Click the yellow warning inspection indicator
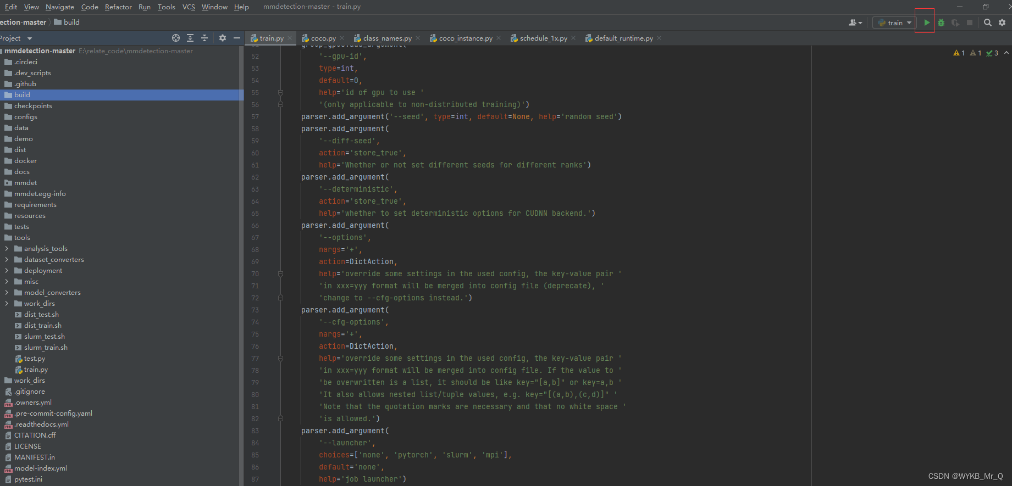Viewport: 1012px width, 486px height. point(959,53)
